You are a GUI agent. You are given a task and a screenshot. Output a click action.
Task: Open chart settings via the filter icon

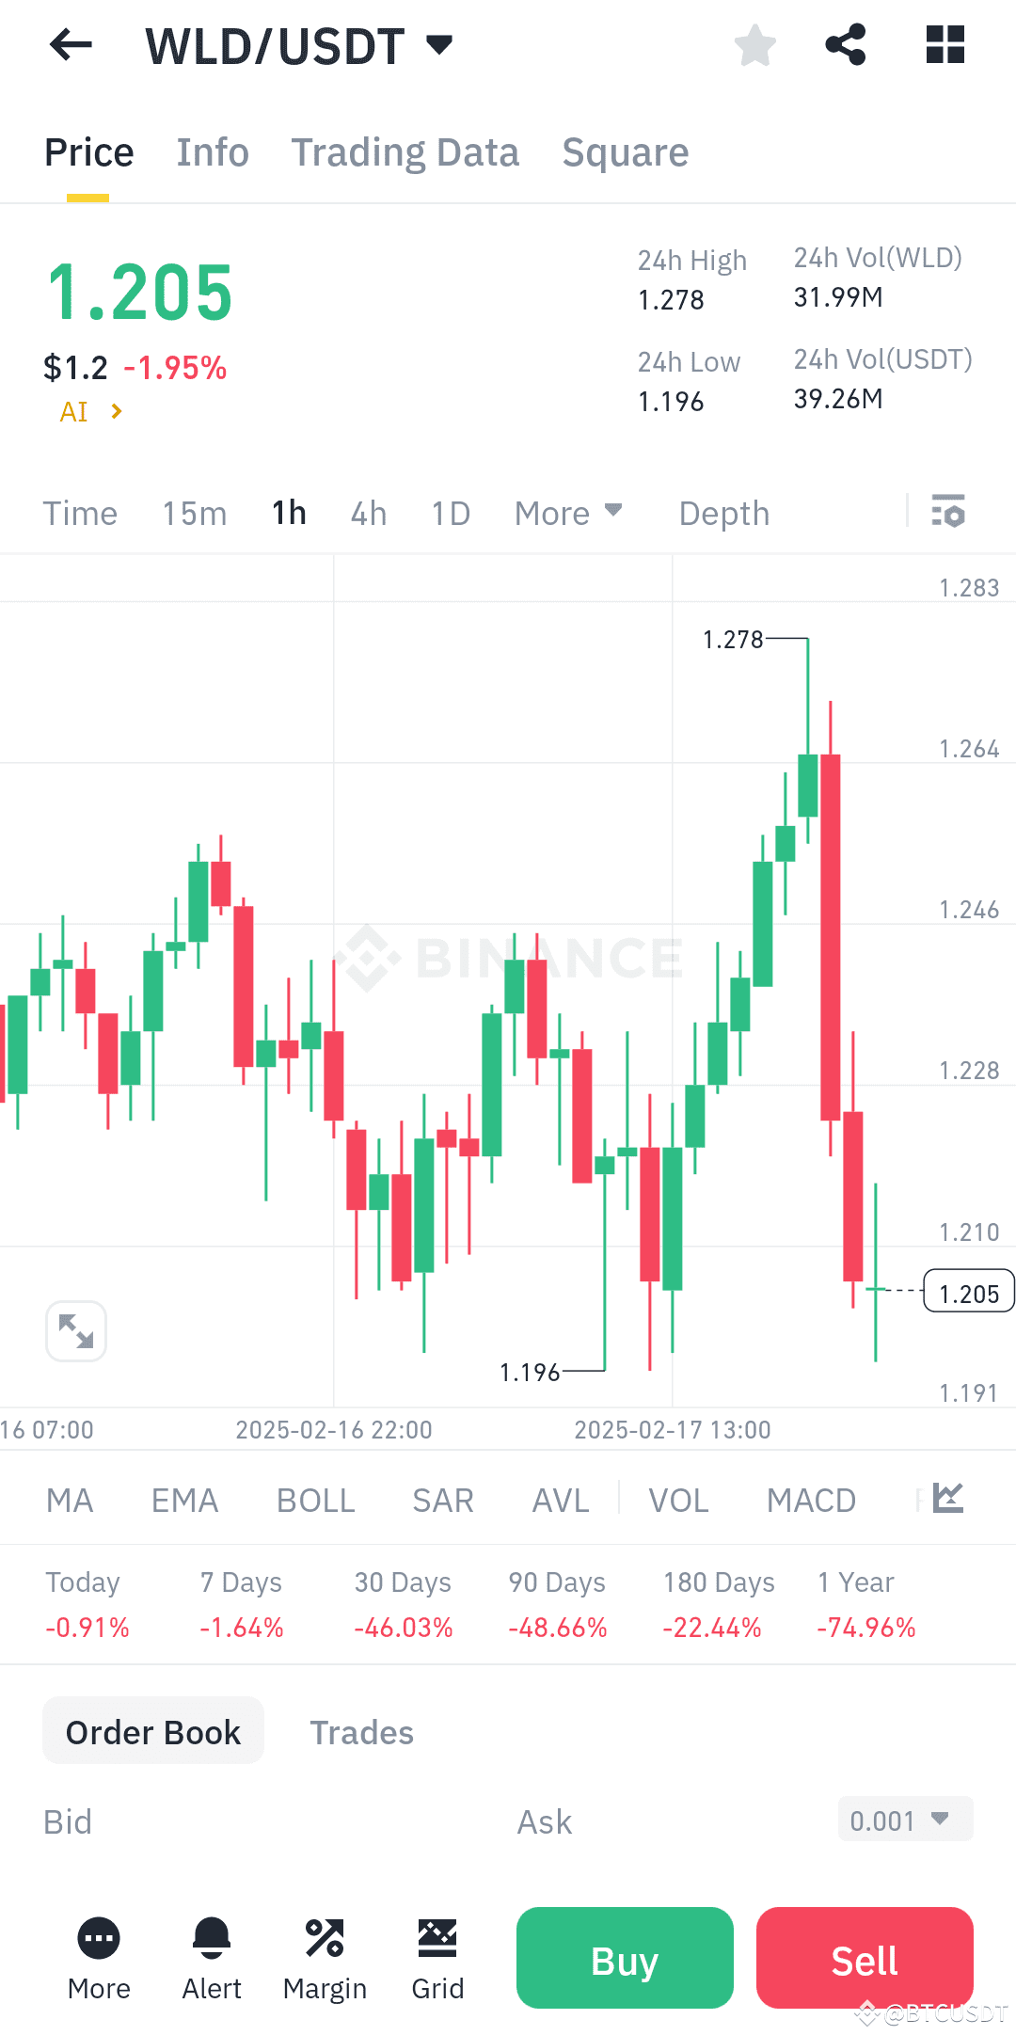pyautogui.click(x=949, y=513)
